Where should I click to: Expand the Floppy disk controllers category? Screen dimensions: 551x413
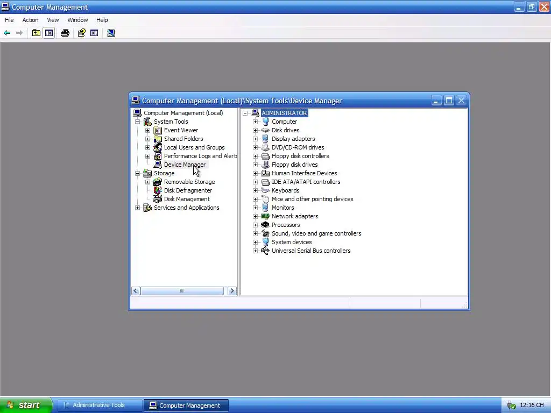pyautogui.click(x=256, y=156)
